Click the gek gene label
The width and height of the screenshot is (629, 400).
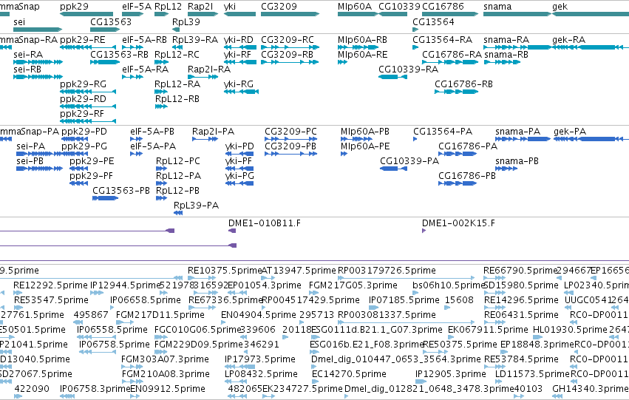tap(560, 7)
